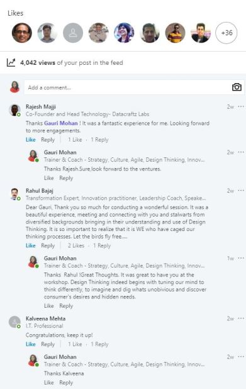Open Rajesh Majji's profile picture
246x389 pixels.
14,110
